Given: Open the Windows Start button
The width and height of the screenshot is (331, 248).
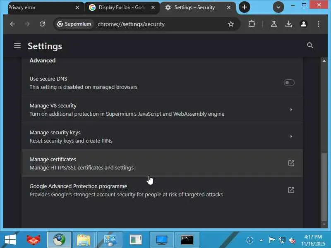Looking at the screenshot, I should (x=10, y=240).
